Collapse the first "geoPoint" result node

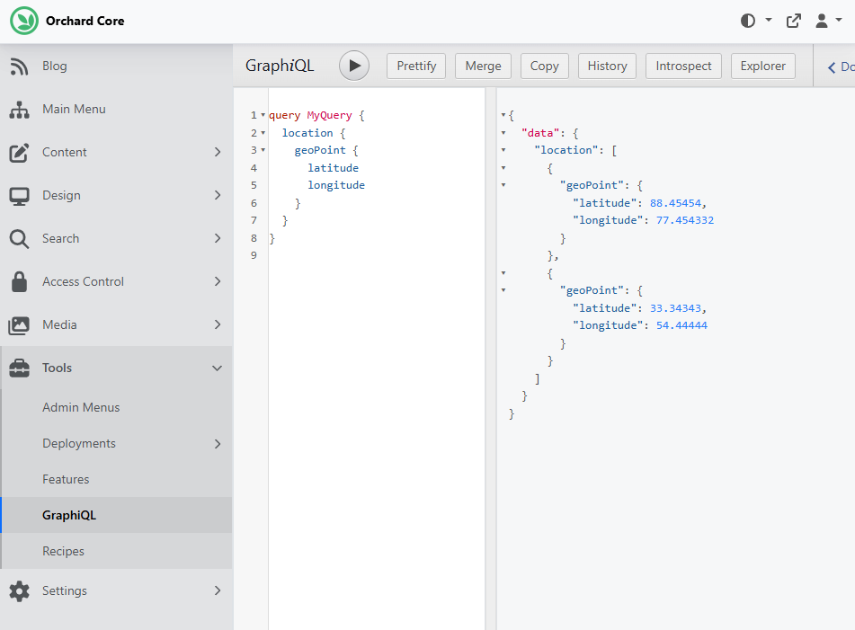pos(503,185)
